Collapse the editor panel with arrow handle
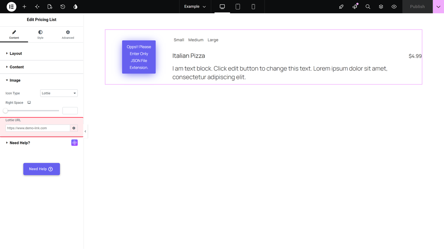The image size is (444, 249). [x=85, y=131]
